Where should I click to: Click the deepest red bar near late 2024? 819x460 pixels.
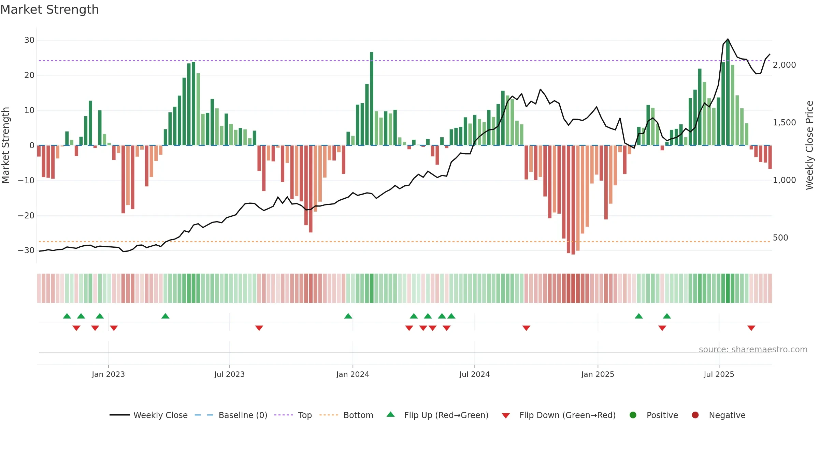click(x=573, y=200)
